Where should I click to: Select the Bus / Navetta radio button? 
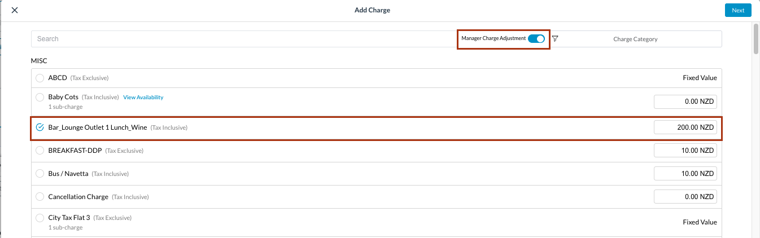tap(40, 174)
